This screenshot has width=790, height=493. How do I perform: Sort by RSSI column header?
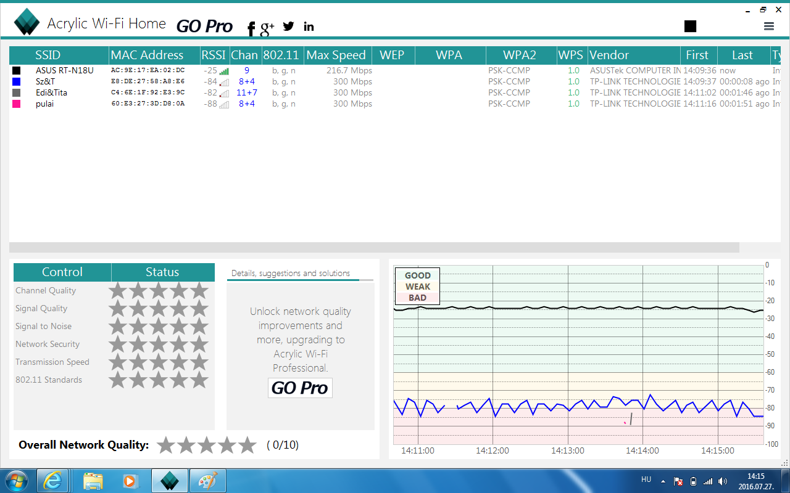click(x=214, y=55)
